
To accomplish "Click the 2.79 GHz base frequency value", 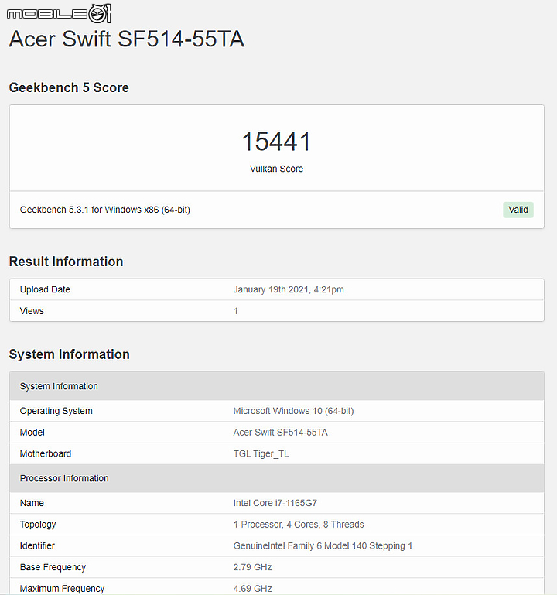I will (253, 567).
